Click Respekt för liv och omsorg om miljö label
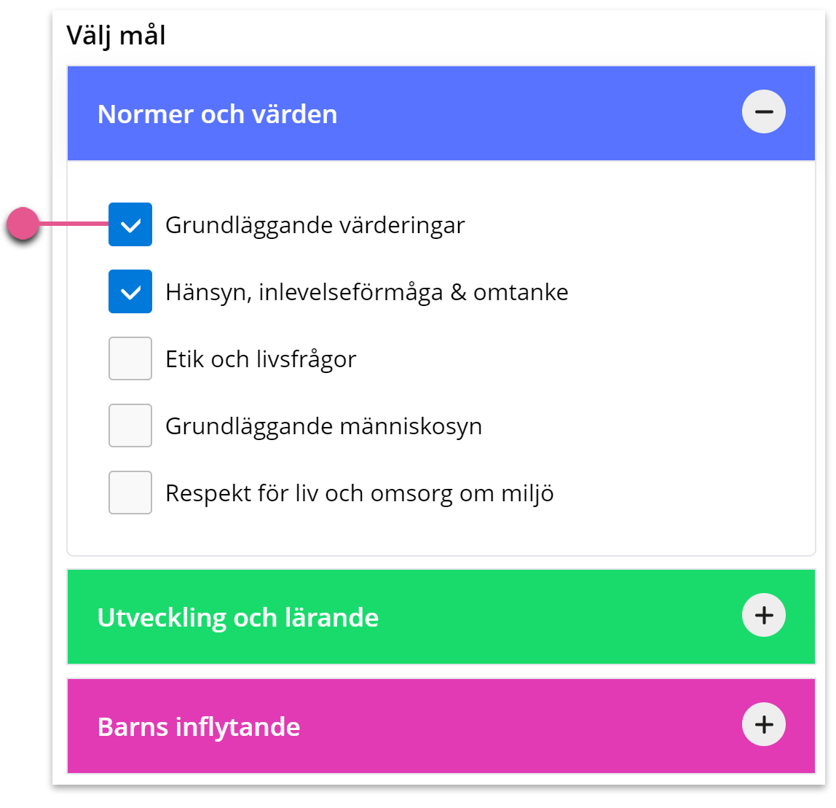836x808 pixels. click(359, 493)
